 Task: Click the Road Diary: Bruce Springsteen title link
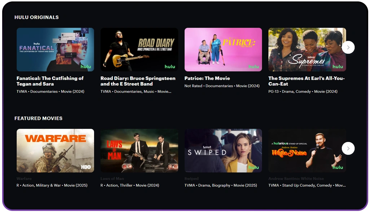click(138, 81)
